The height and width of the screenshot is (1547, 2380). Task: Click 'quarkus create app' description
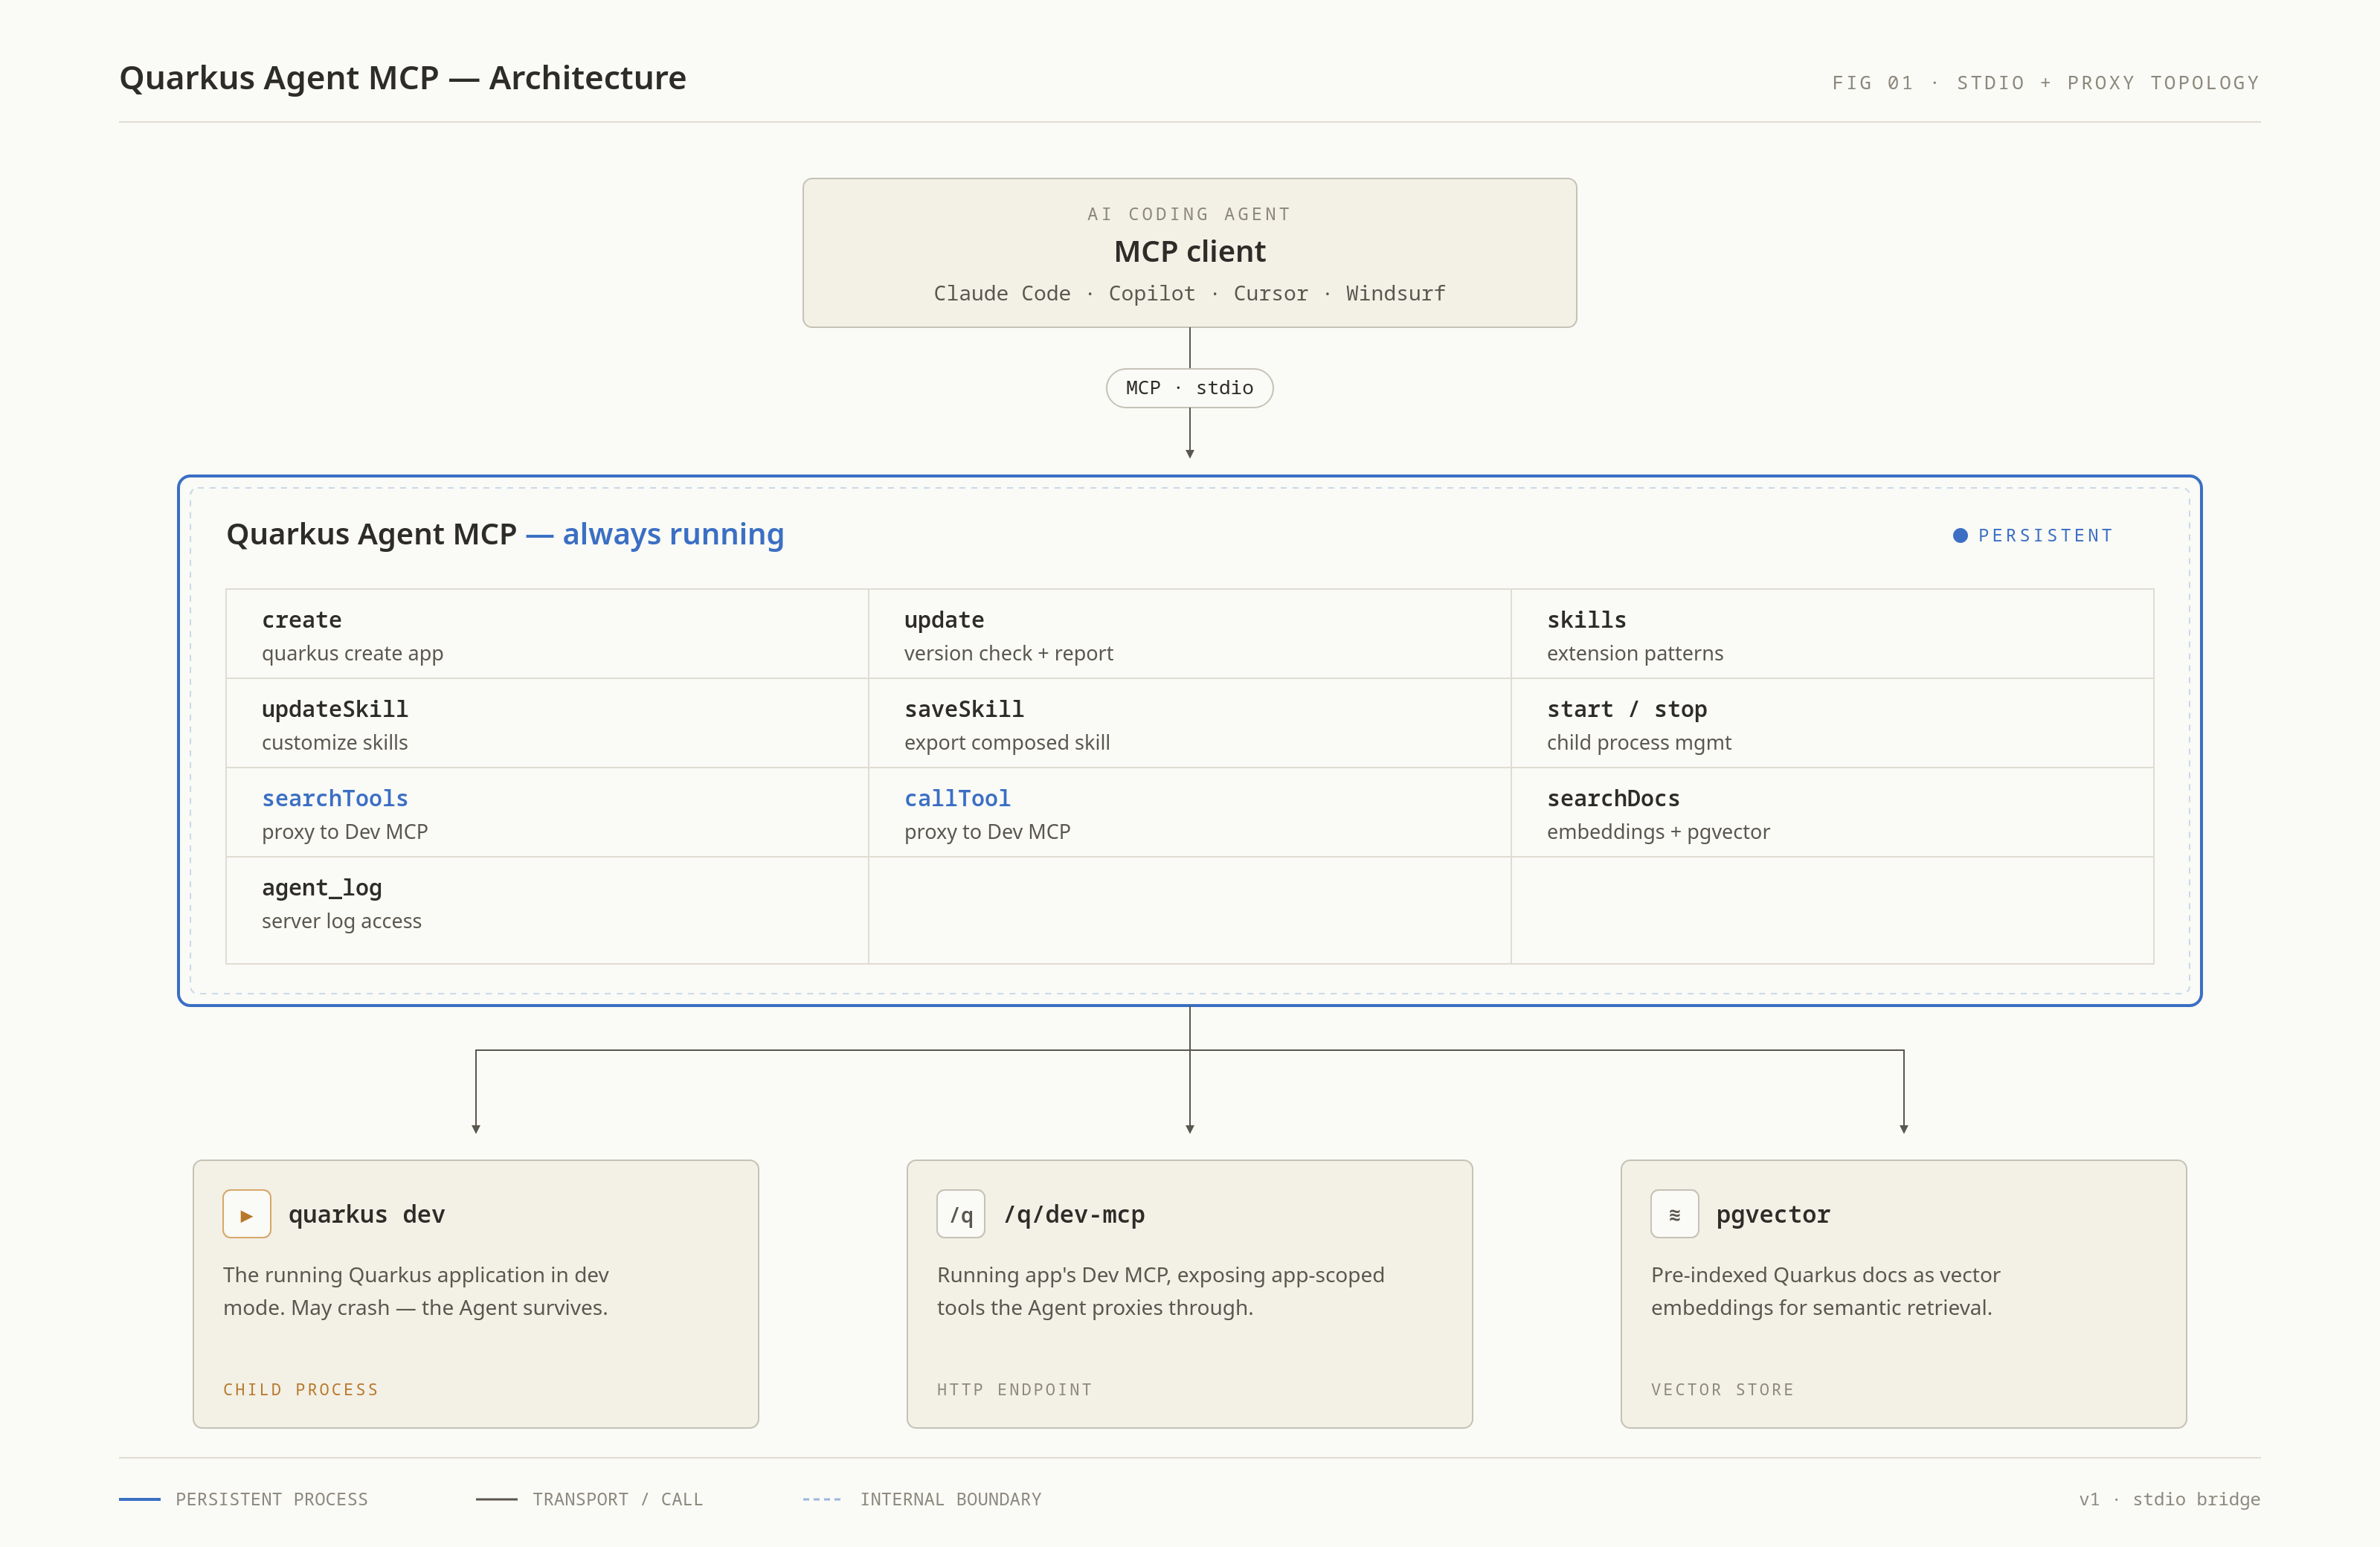(x=353, y=653)
